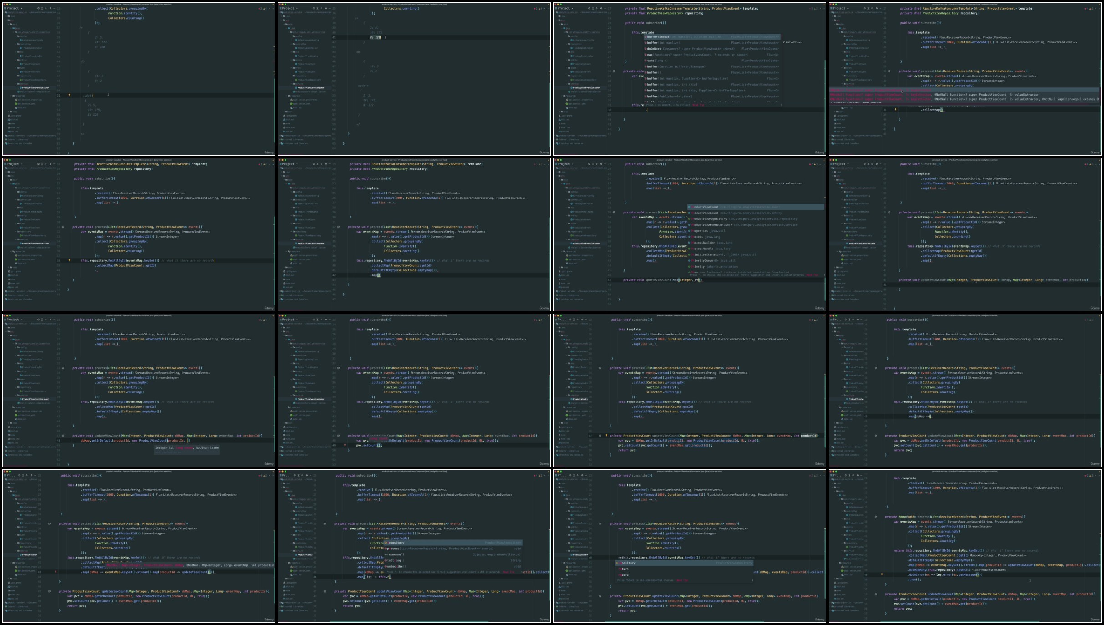The image size is (1104, 625).
Task: Collapse config folder in '8: 120' frame tree
Action: click(291, 36)
